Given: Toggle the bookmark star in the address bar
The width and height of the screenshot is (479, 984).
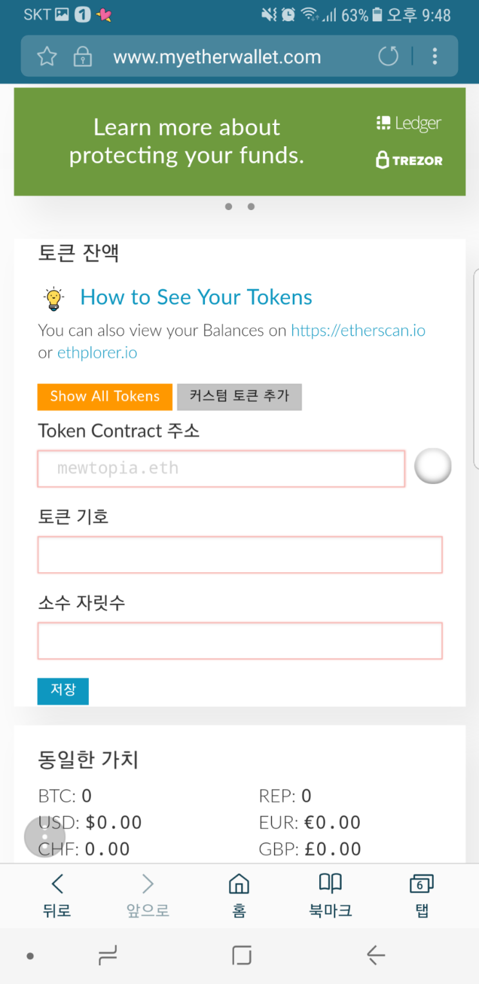Looking at the screenshot, I should click(x=46, y=56).
